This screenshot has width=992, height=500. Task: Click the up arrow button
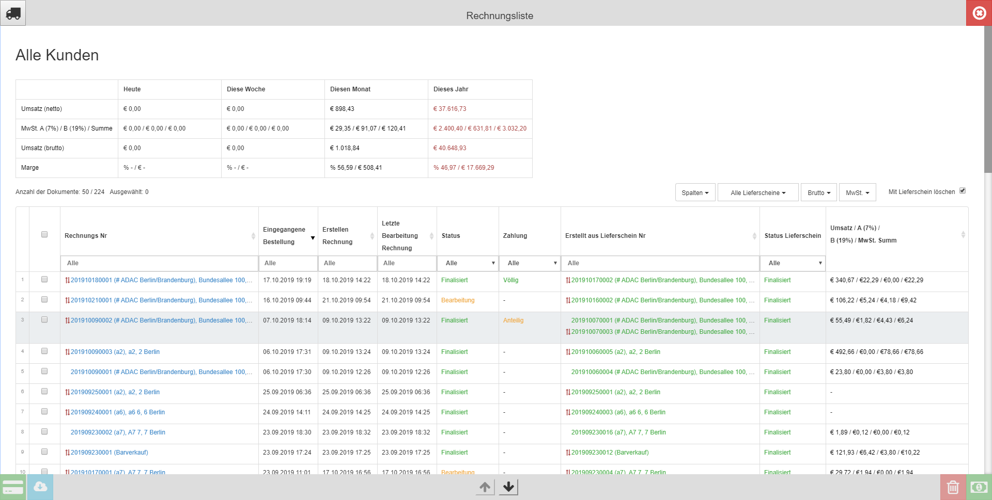(485, 487)
